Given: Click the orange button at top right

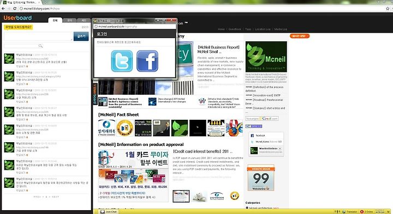Looking at the screenshot, I should click(x=300, y=36).
